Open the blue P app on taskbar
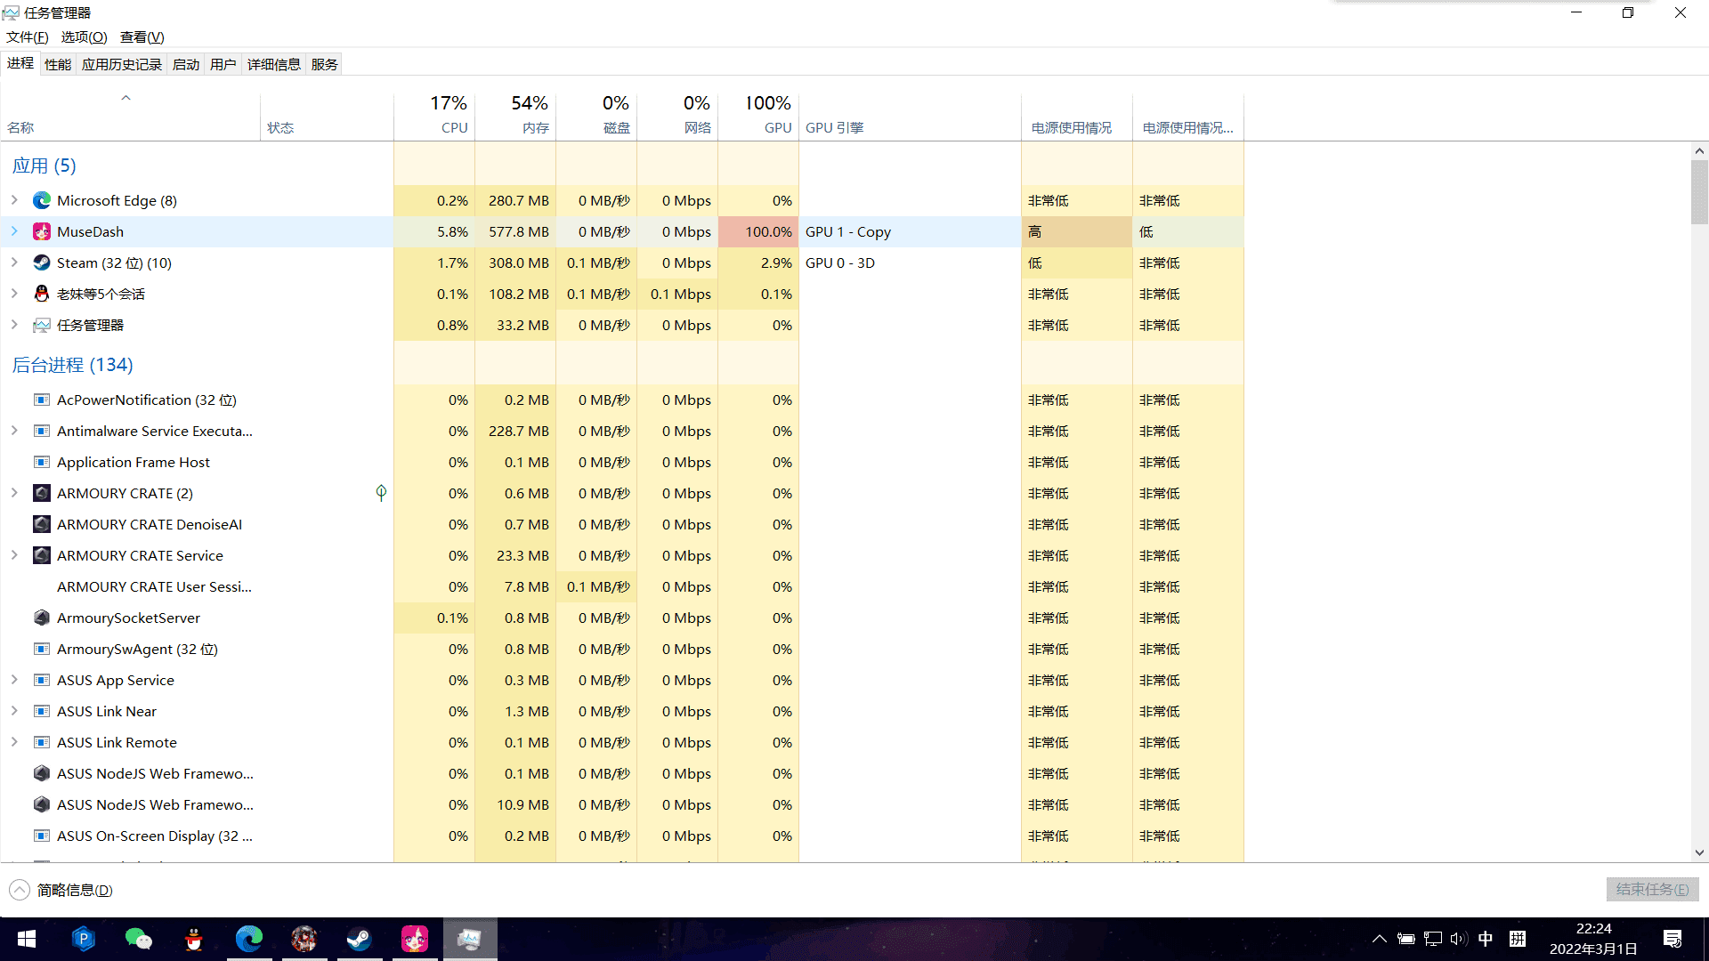This screenshot has width=1709, height=961. click(83, 939)
